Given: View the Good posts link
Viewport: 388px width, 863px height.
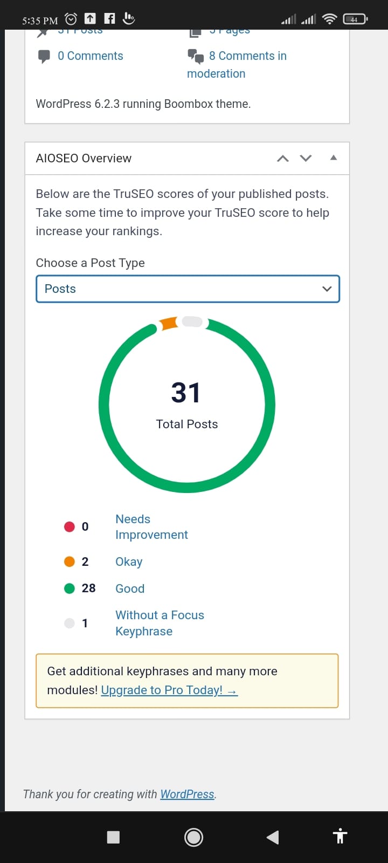Looking at the screenshot, I should tap(130, 588).
